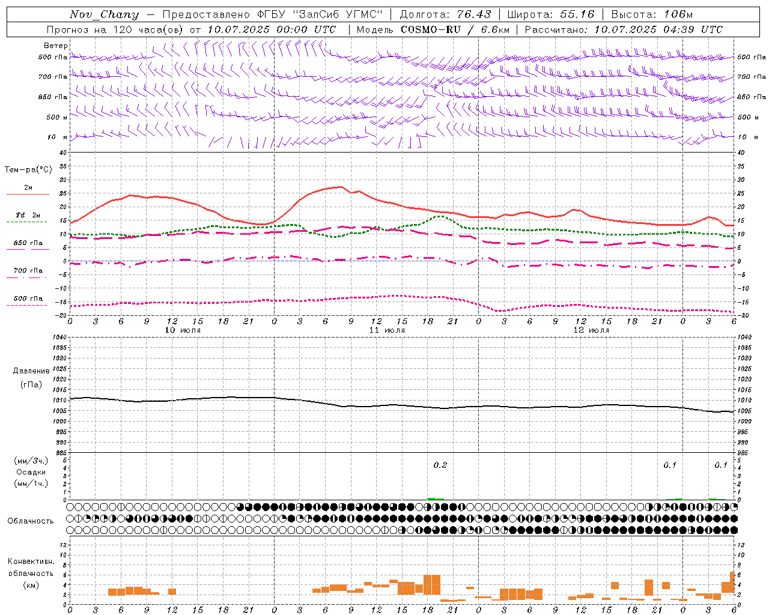Click the computed time 10.07.2025 04:39 UTC
Viewport: 769px width, 615px height.
(658, 29)
